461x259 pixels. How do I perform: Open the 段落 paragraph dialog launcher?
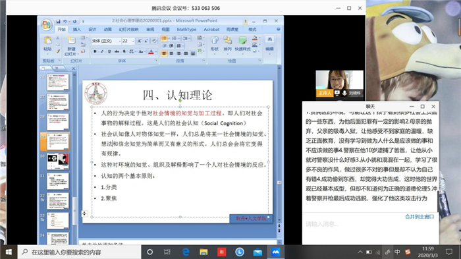203,61
